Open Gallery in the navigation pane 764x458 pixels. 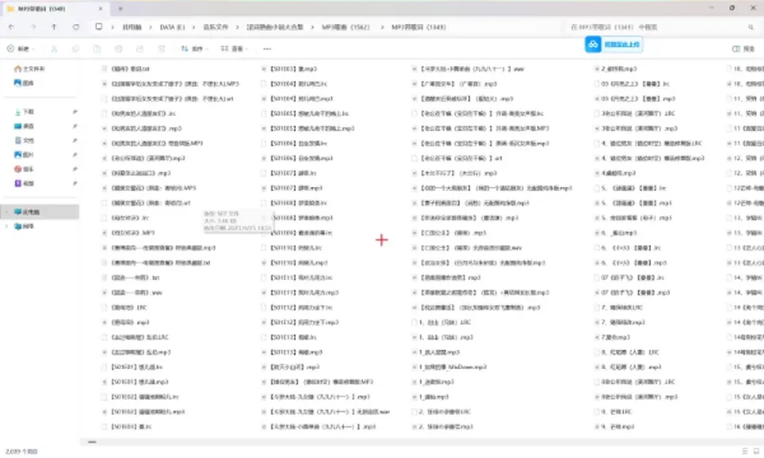click(x=25, y=83)
